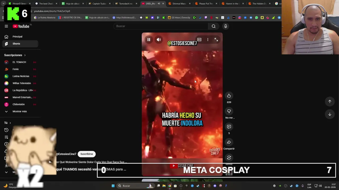Open Latina Noticias channel
339x190 pixels.
[x=20, y=76]
